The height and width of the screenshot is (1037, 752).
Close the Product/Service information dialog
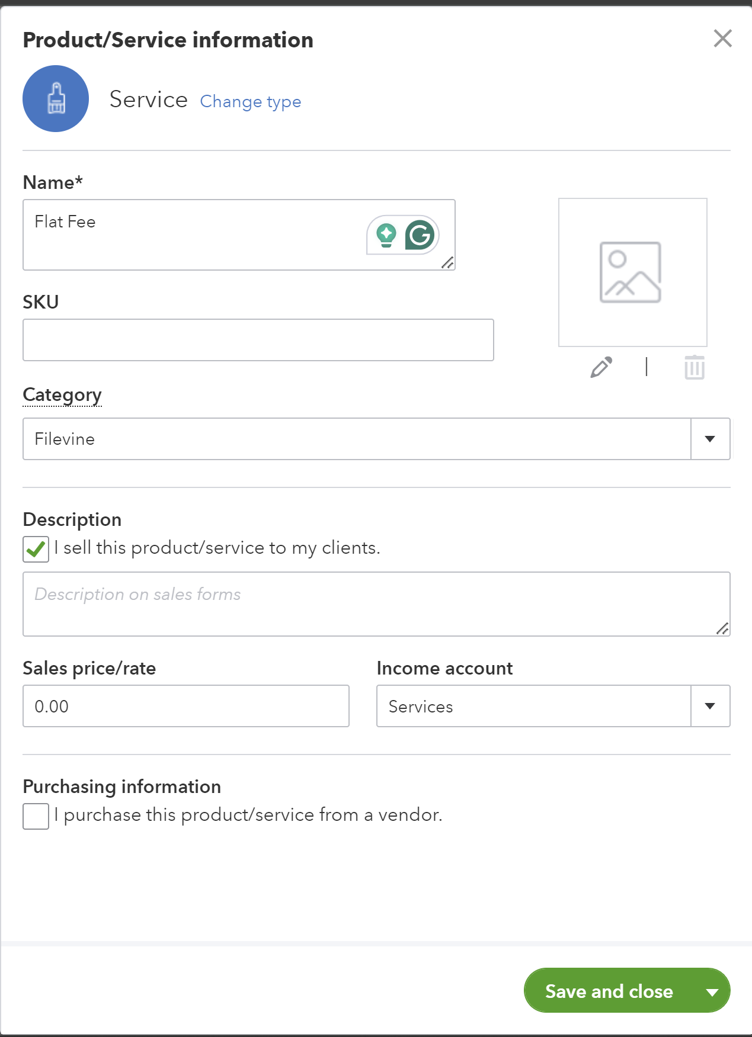point(722,38)
